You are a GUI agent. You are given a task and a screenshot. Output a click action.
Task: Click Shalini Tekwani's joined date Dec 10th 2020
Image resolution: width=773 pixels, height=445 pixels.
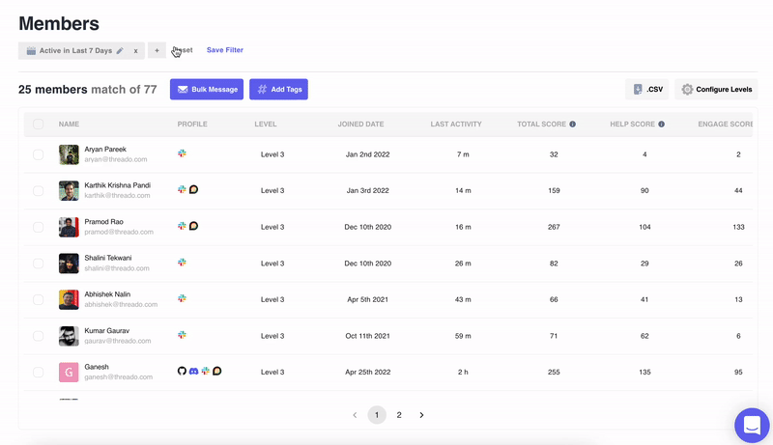[368, 264]
